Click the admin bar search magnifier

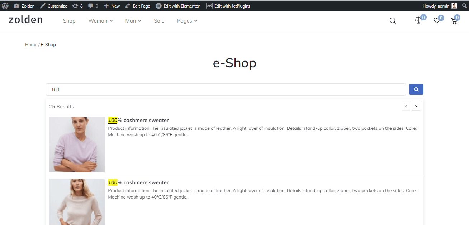pyautogui.click(x=465, y=6)
